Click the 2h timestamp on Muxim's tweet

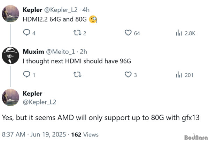84,52
